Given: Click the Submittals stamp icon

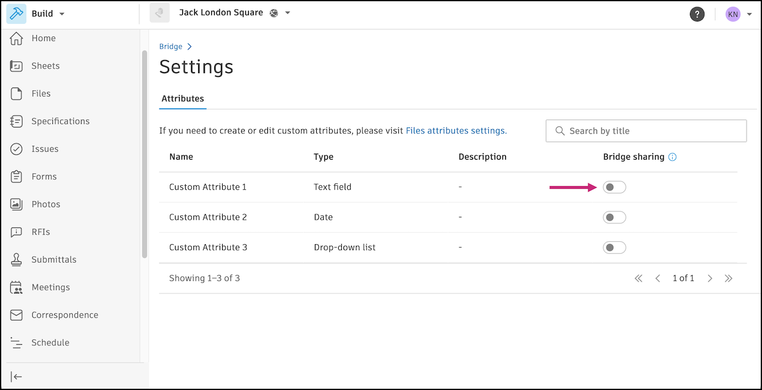Looking at the screenshot, I should pyautogui.click(x=17, y=260).
